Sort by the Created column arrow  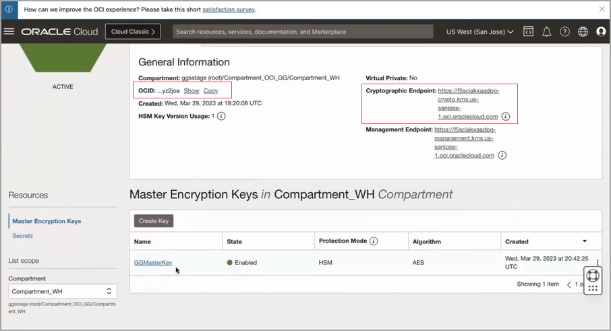tap(585, 241)
